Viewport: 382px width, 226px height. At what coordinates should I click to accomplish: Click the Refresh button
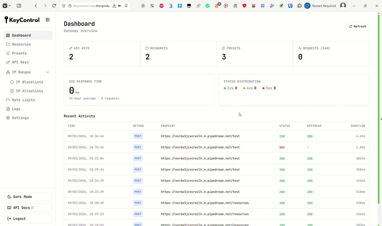[357, 26]
